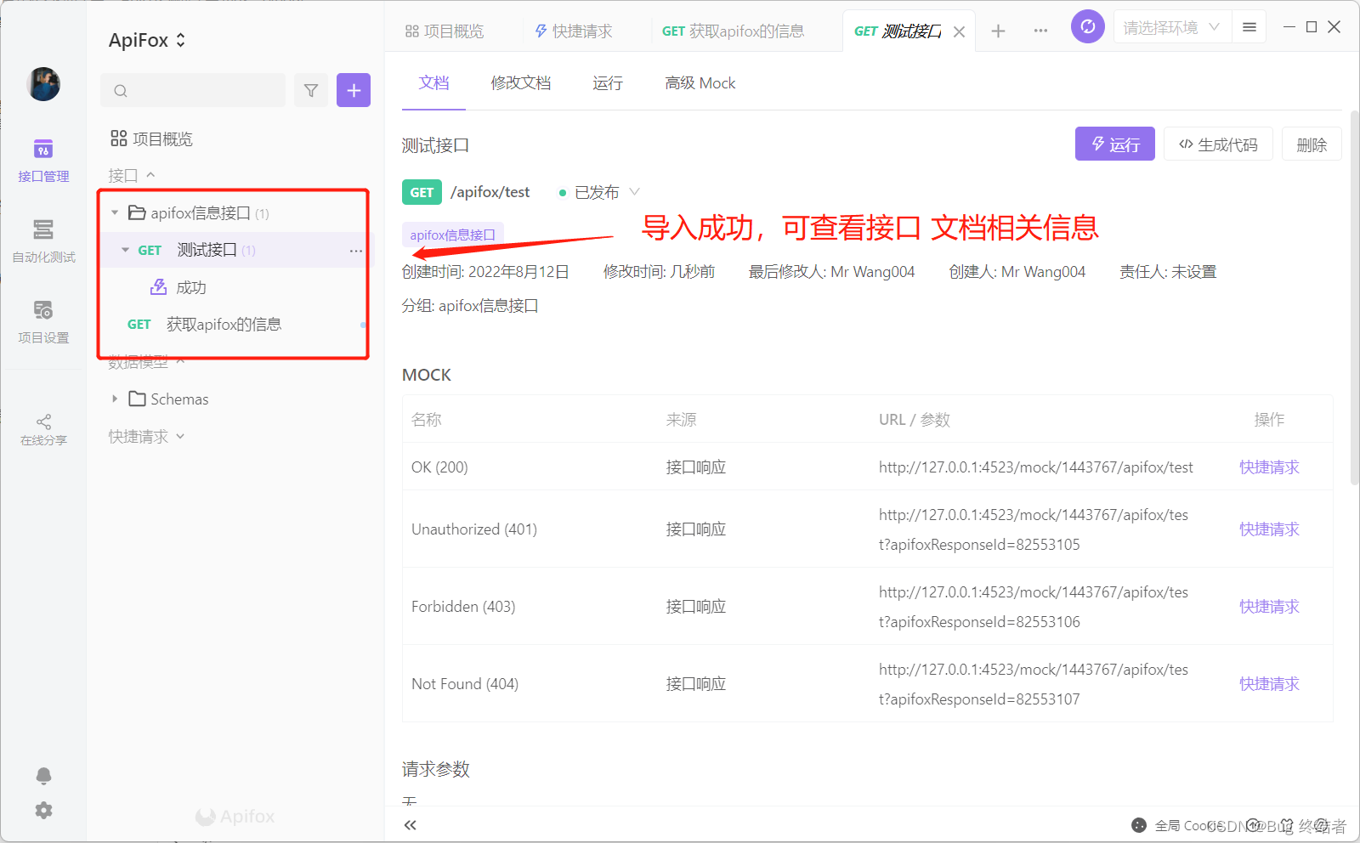The height and width of the screenshot is (843, 1360).
Task: Click the Forbidden (403) row name
Action: [x=463, y=606]
